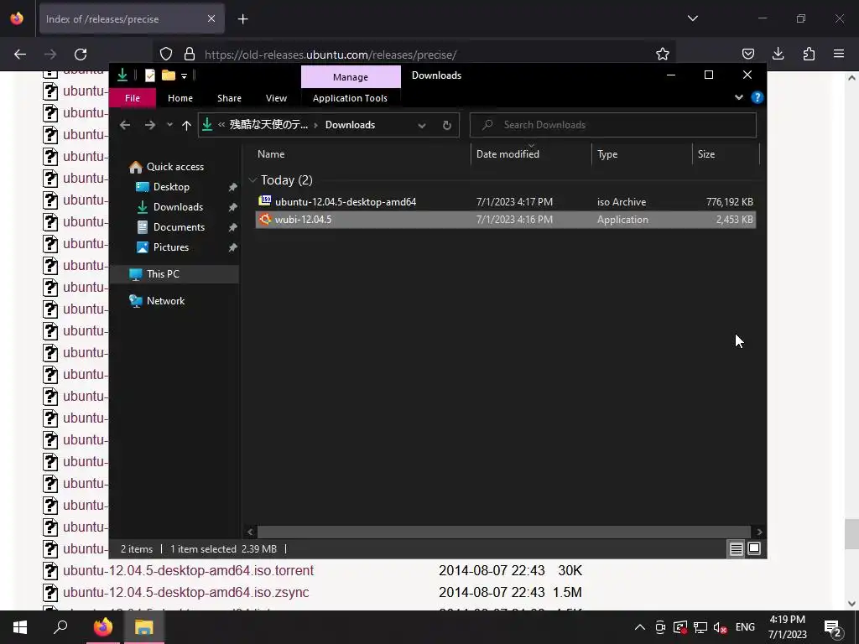The height and width of the screenshot is (644, 859).
Task: Switch to large thumbnails view
Action: [x=754, y=548]
